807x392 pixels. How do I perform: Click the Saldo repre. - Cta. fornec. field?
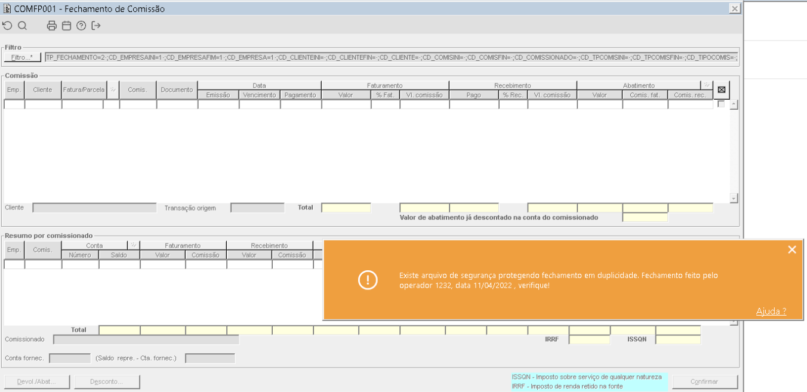[210, 358]
